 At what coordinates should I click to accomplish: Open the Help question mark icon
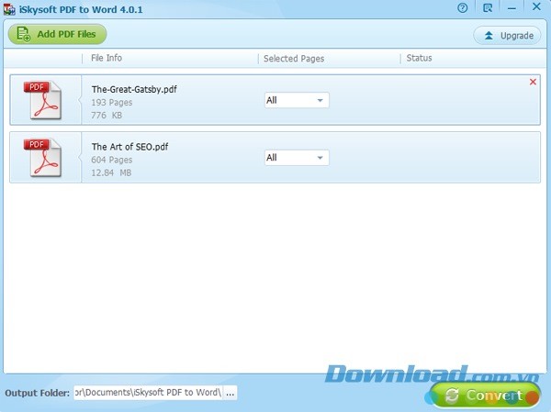(463, 7)
